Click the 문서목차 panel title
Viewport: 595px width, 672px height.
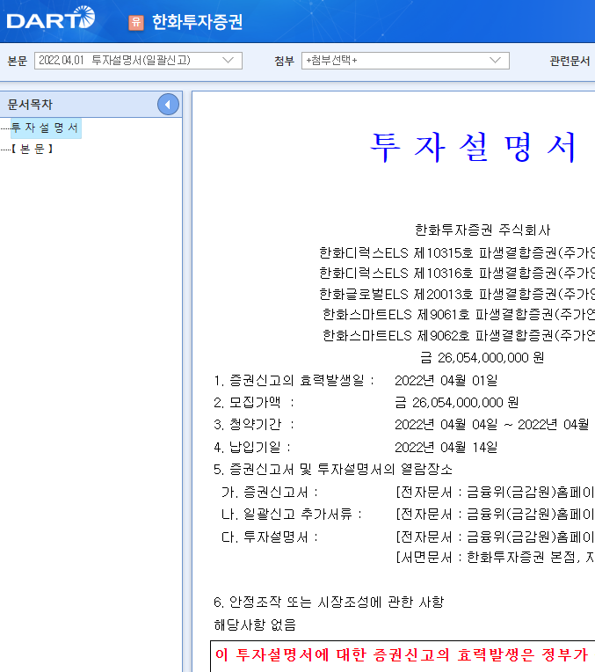30,104
